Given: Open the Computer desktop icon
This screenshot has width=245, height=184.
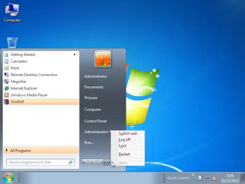Looking at the screenshot, I should point(12,13).
